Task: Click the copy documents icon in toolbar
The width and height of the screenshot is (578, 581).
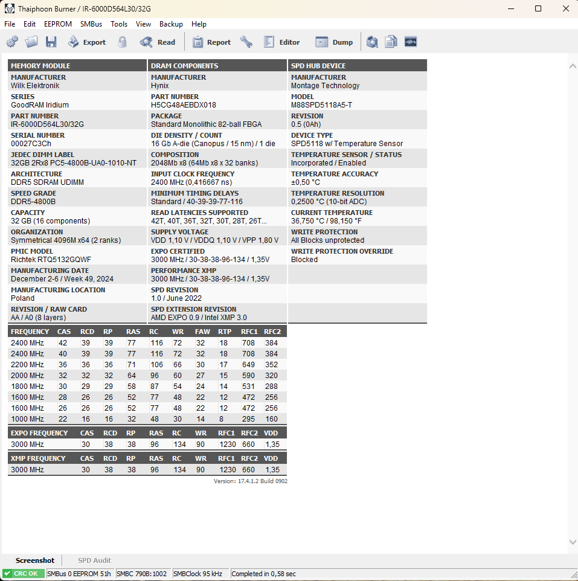Action: pyautogui.click(x=391, y=42)
